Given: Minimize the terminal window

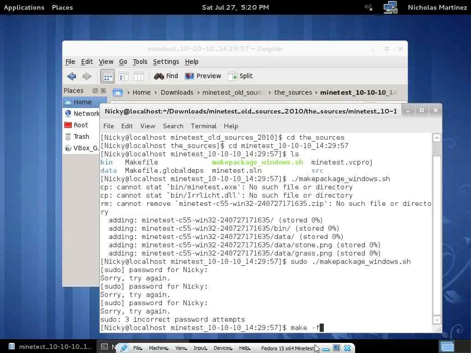Looking at the screenshot, I should click(408, 111).
